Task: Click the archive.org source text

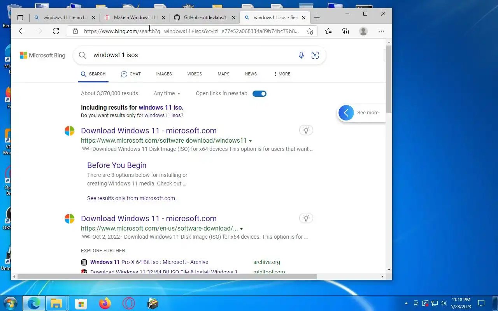Action: coord(267,262)
